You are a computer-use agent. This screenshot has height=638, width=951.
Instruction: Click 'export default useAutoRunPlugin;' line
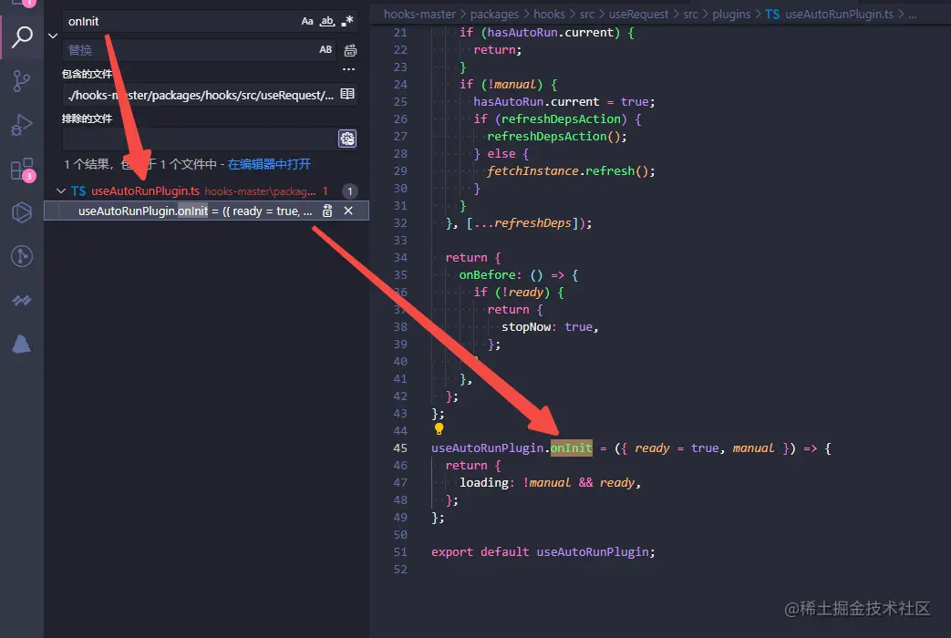(x=543, y=552)
